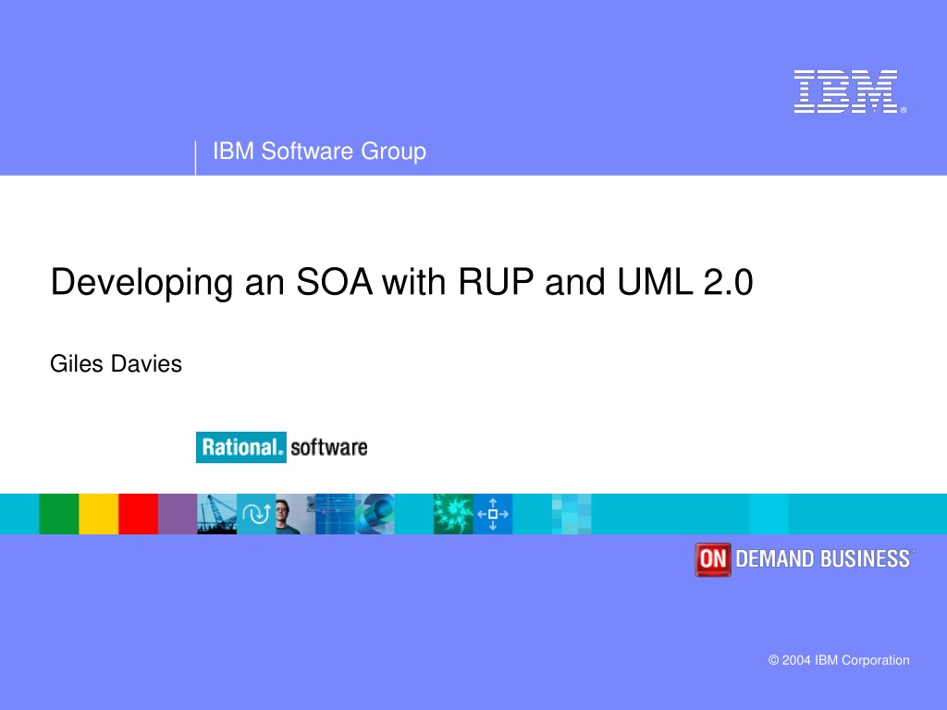Click the crane photo thumbnail
This screenshot has height=710, width=947.
216,514
